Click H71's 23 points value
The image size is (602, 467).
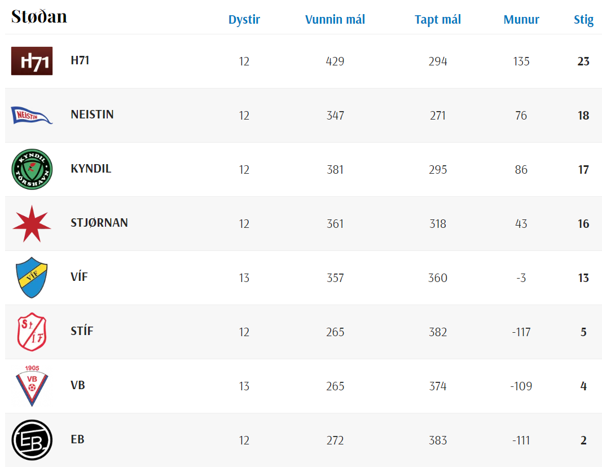583,61
